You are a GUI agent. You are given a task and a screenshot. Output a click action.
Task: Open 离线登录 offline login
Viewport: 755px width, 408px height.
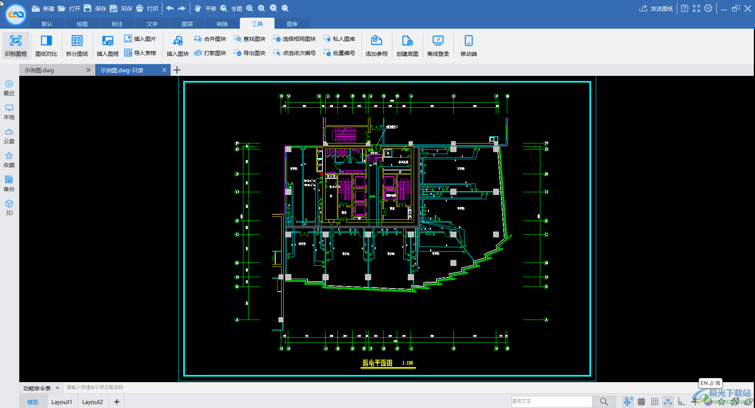[x=438, y=46]
